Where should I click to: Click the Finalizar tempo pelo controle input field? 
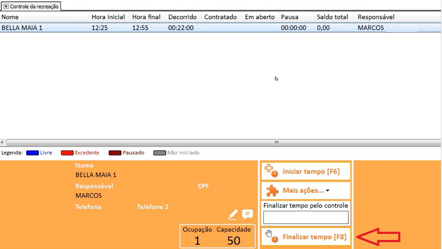(306, 217)
